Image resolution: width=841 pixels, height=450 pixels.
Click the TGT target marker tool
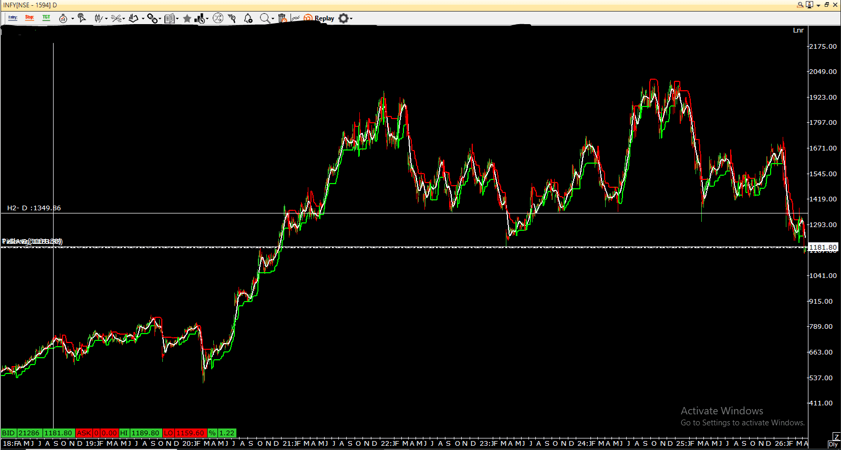pyautogui.click(x=46, y=18)
